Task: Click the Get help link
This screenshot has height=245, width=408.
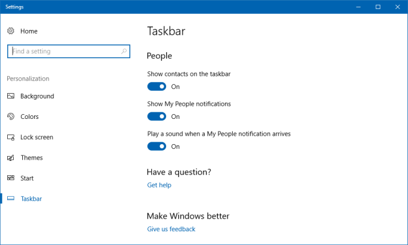Action: click(159, 185)
